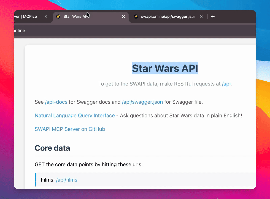Viewport: 270px width, 199px height.
Task: Visit SWAPI MCP Server on GitHub
Action: (x=70, y=129)
